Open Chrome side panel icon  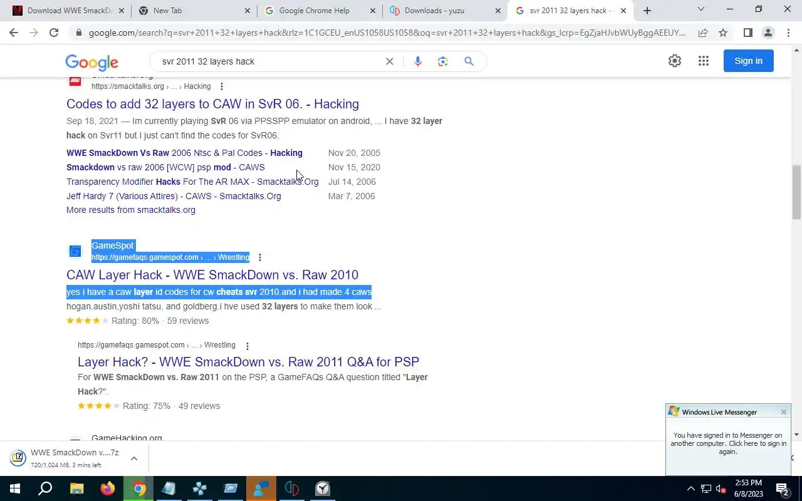(x=747, y=33)
